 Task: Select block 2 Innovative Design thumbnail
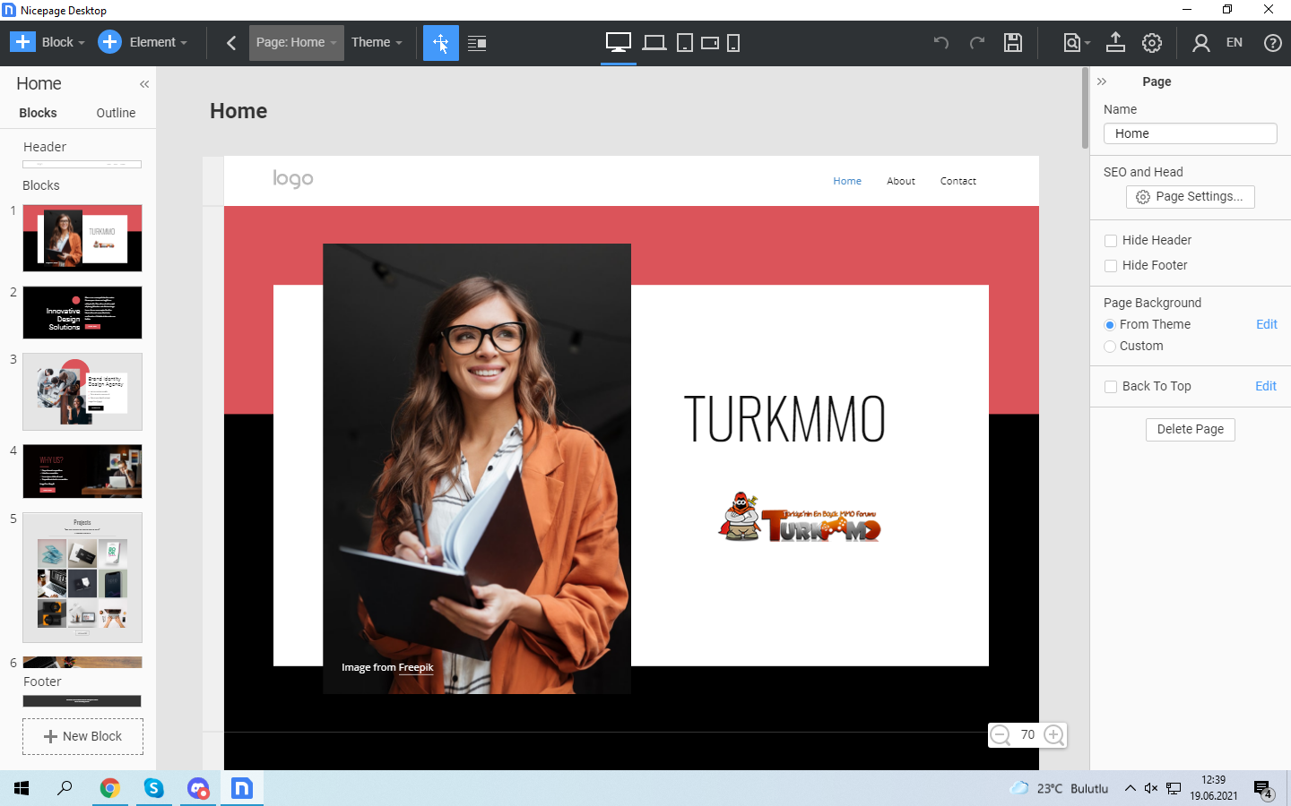pyautogui.click(x=82, y=313)
